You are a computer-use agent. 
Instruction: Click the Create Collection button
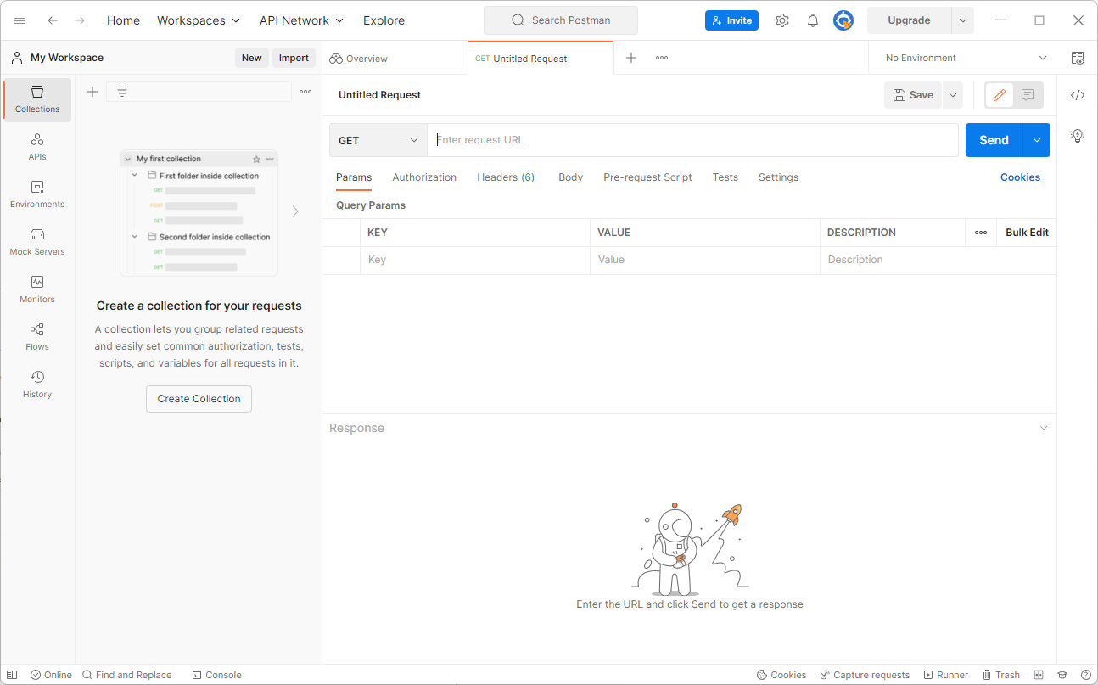[199, 399]
